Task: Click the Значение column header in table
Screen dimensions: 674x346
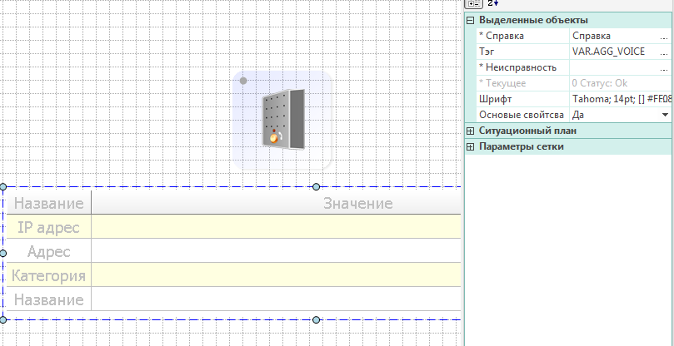Action: (x=357, y=204)
